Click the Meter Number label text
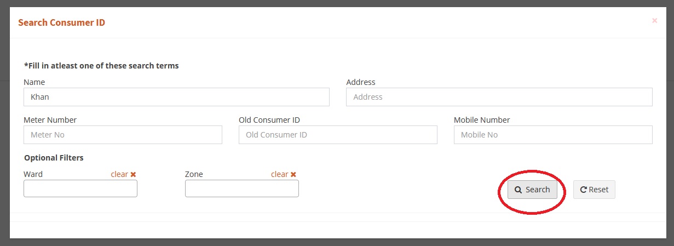This screenshot has height=246, width=674. 50,120
